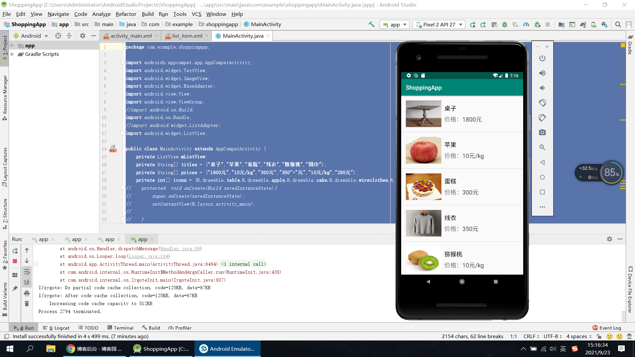Expand the Gradle Scripts tree node
635x357 pixels.
pyautogui.click(x=13, y=54)
